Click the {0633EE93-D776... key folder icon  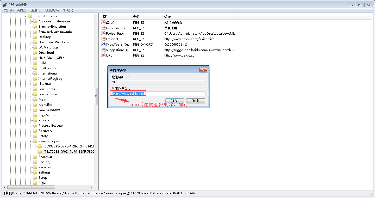(40, 146)
